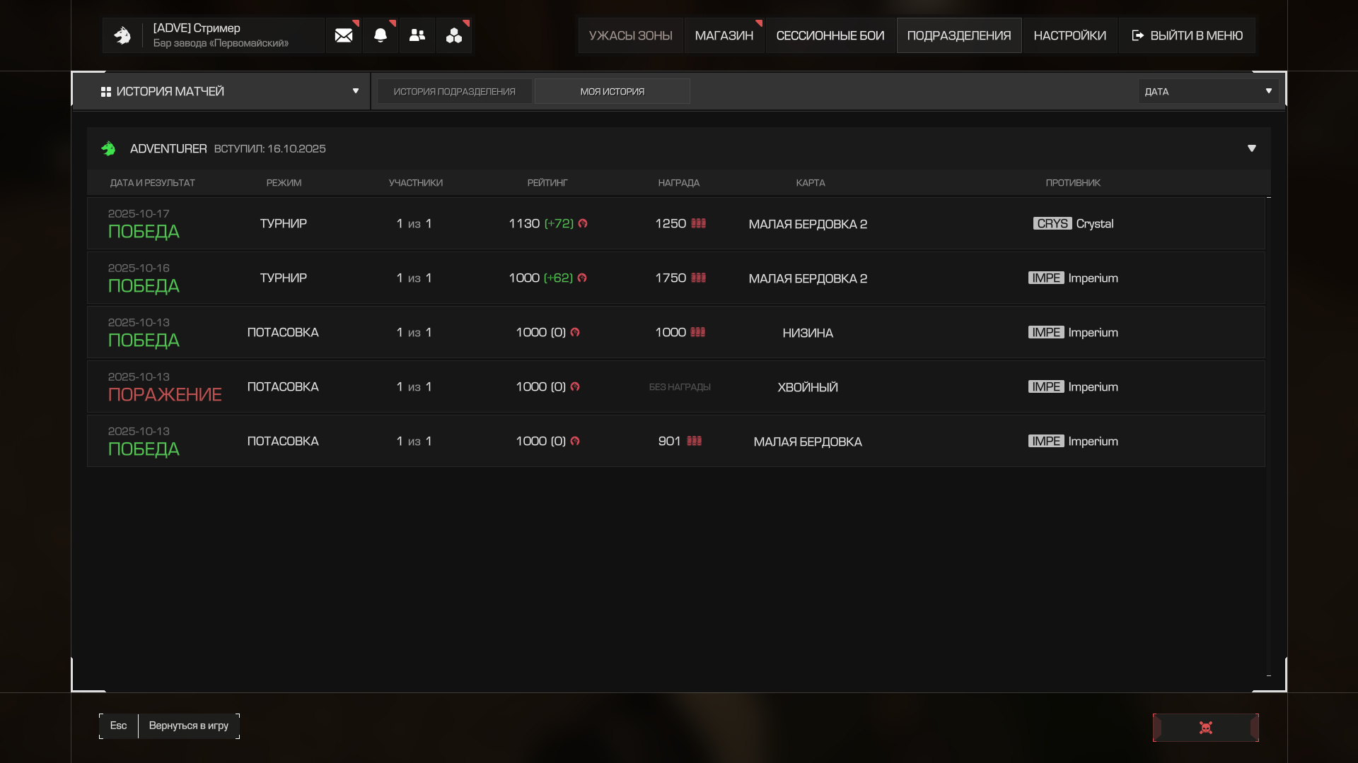Click rating icon in 1130 (+72) row
The height and width of the screenshot is (763, 1358).
(583, 224)
